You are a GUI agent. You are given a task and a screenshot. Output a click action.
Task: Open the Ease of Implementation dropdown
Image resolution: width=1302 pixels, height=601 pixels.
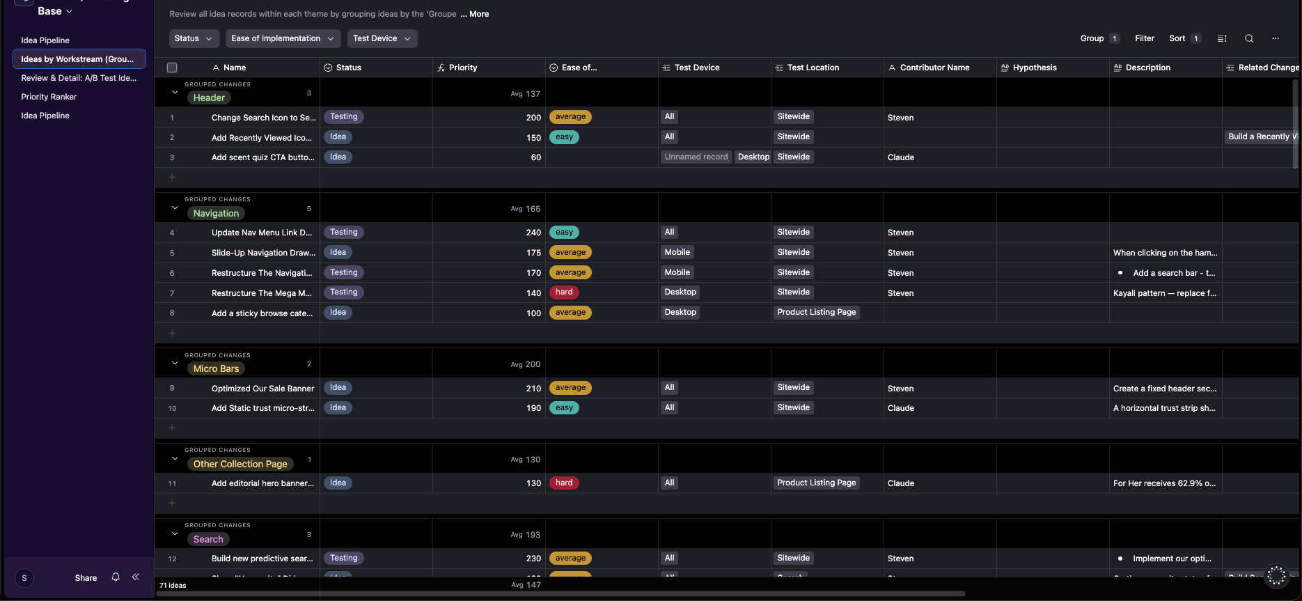(283, 38)
